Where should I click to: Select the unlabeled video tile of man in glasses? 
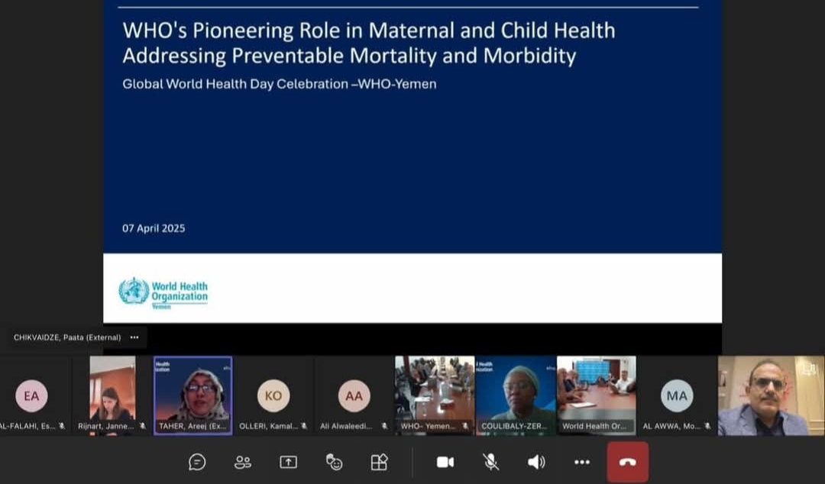[x=772, y=395]
